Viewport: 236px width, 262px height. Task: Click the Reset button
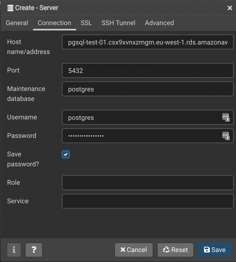[175, 250]
